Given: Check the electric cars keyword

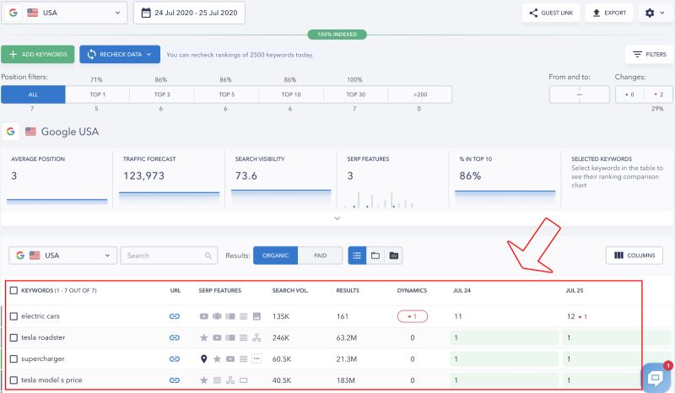Looking at the screenshot, I should point(13,316).
